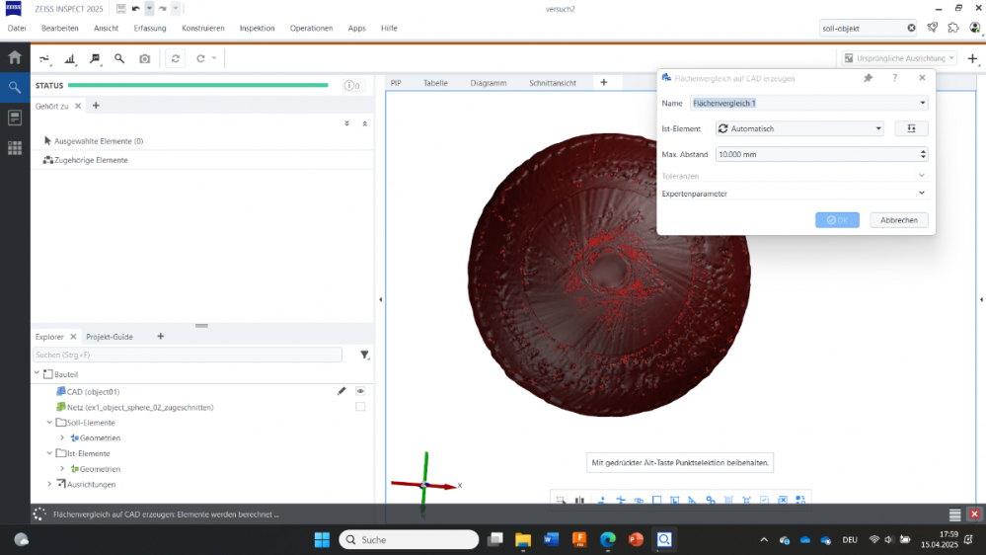Click the Max. Abstand spinner arrows
Screen dimensions: 986x555
pyautogui.click(x=923, y=154)
